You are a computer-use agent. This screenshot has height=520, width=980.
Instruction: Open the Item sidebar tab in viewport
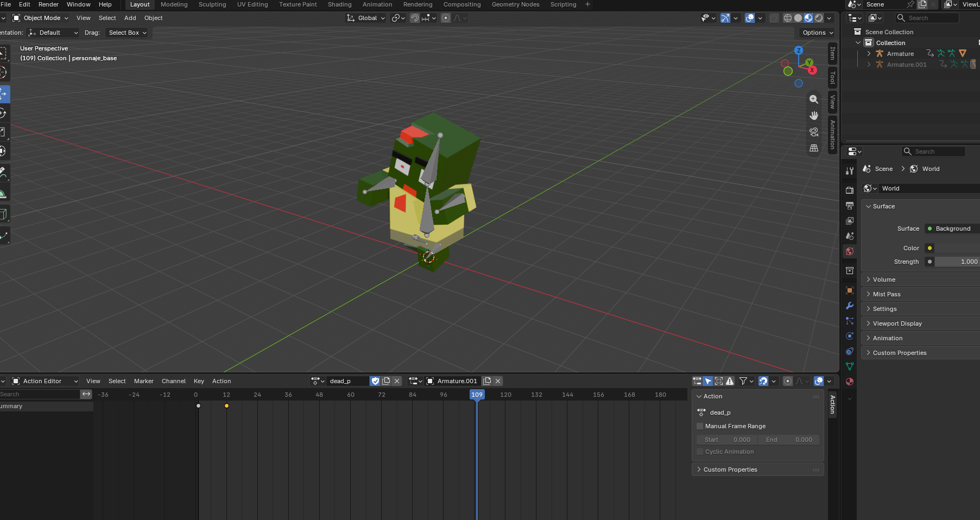[x=832, y=53]
